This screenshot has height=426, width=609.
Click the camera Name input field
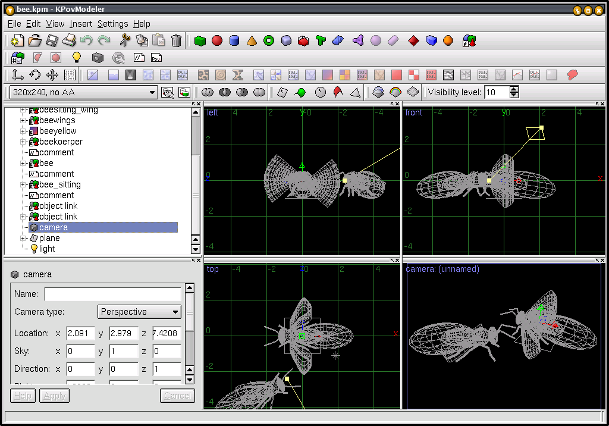click(x=112, y=294)
